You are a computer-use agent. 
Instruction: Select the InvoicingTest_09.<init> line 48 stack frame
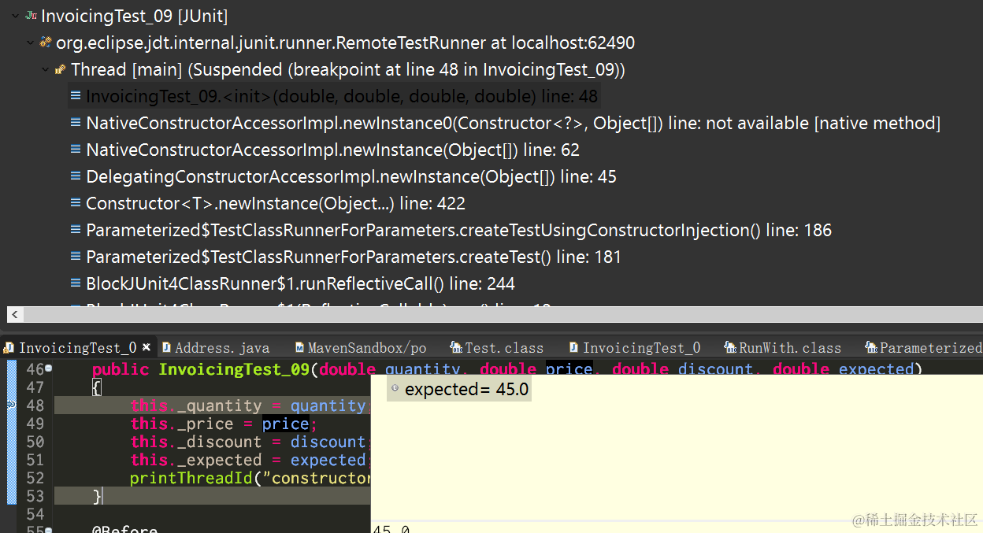(335, 96)
